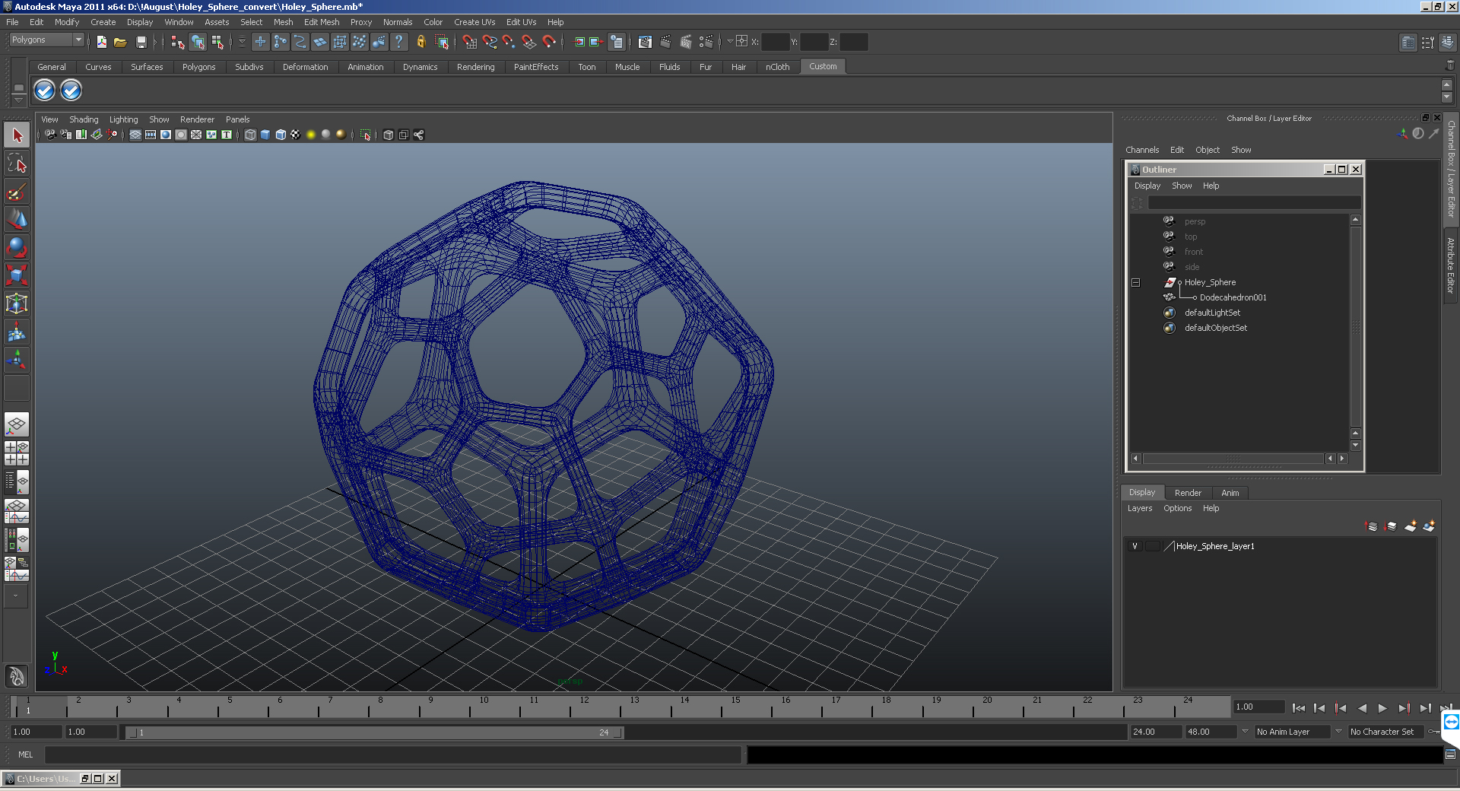The width and height of the screenshot is (1460, 791).
Task: Toggle use all lights yellow sphere
Action: (311, 135)
